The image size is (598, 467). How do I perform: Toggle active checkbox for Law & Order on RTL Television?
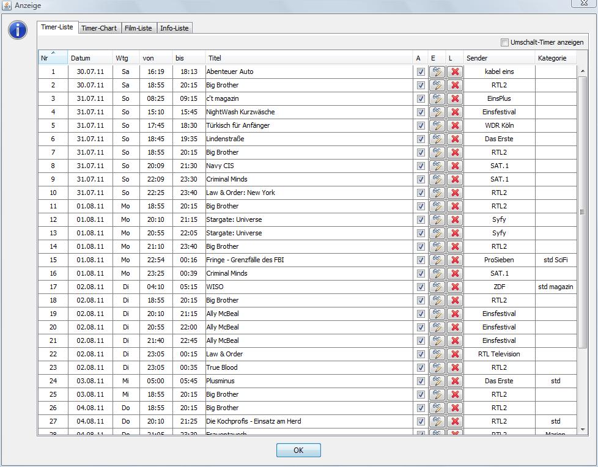pos(421,354)
